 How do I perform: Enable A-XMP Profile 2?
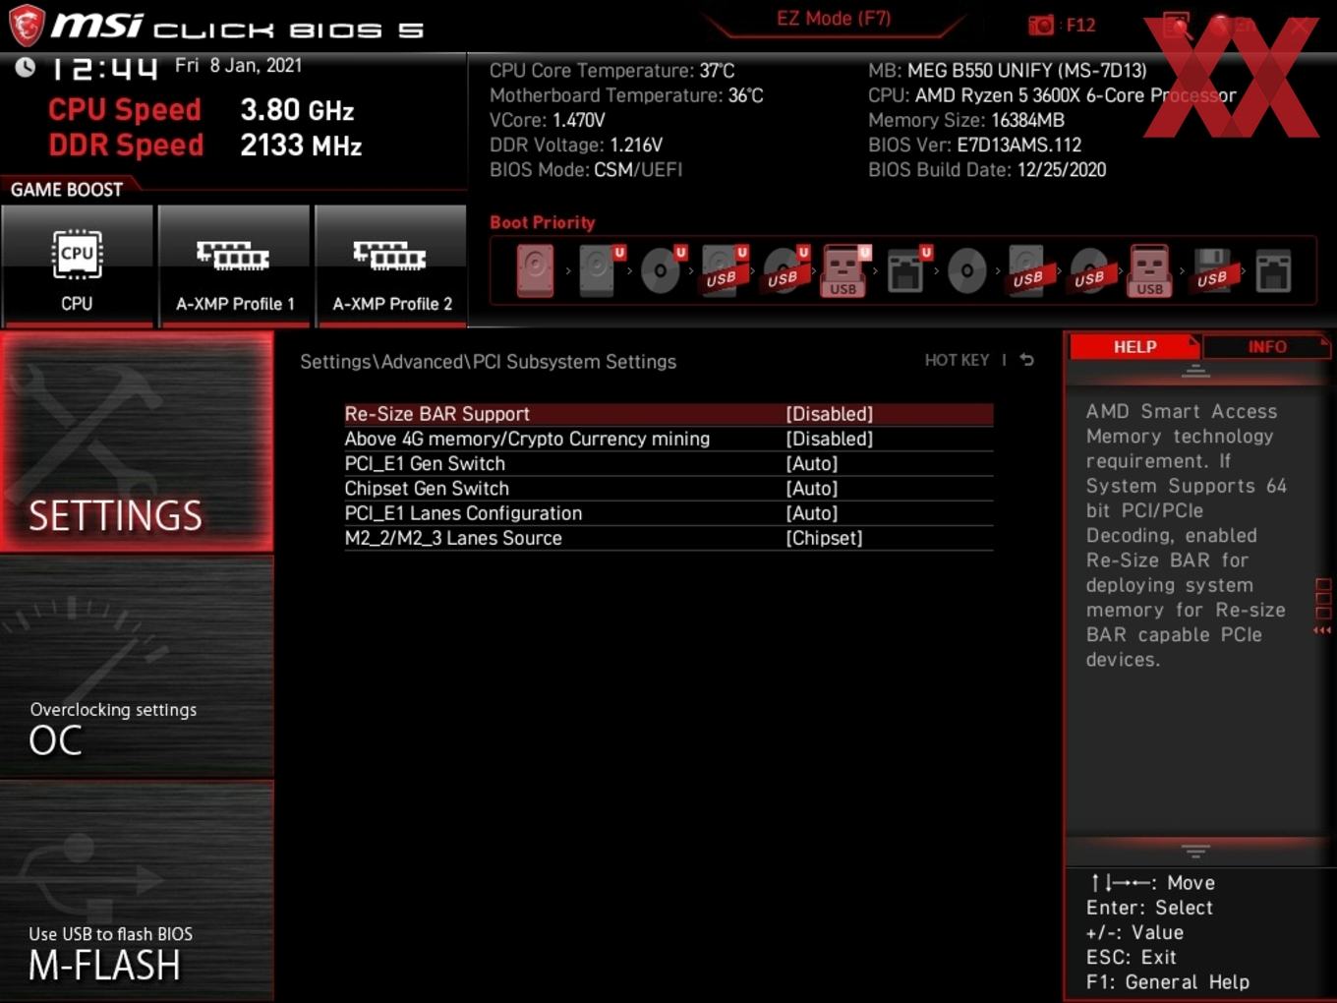pyautogui.click(x=391, y=265)
